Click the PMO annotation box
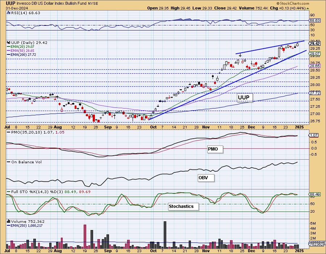The image size is (326, 254). 215,149
